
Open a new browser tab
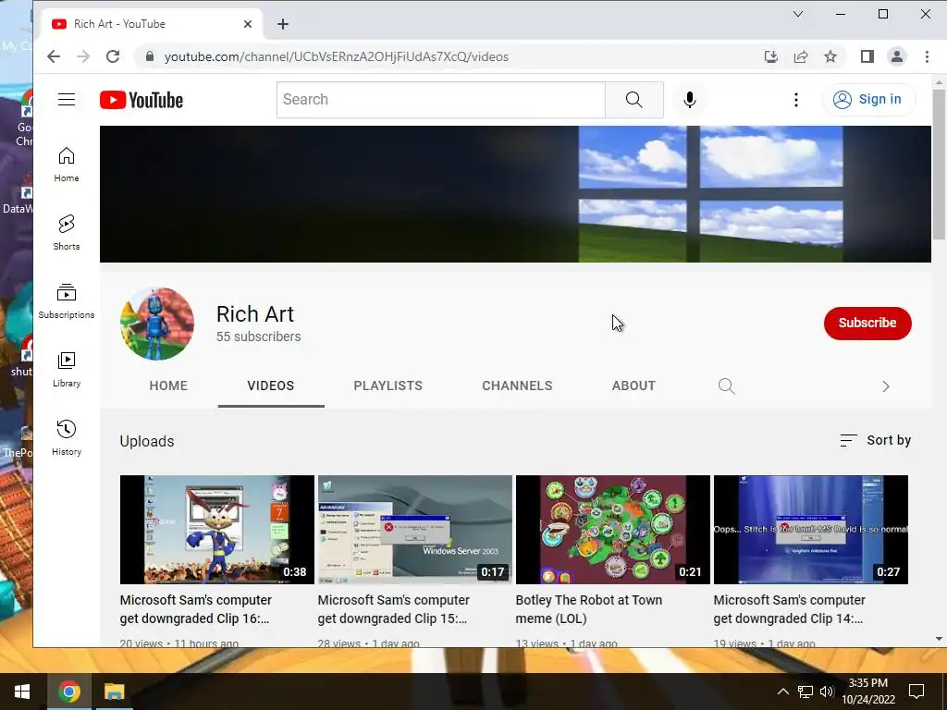[283, 24]
